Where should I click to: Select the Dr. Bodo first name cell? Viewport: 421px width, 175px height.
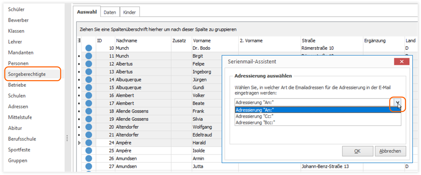pos(215,48)
